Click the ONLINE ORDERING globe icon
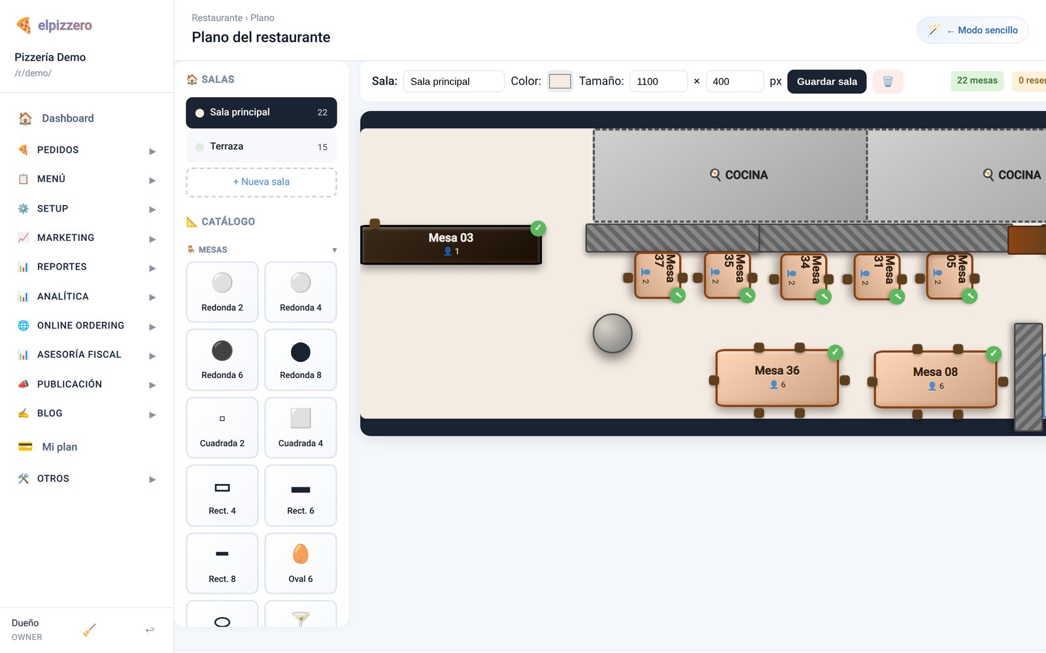This screenshot has height=653, width=1046. [24, 325]
